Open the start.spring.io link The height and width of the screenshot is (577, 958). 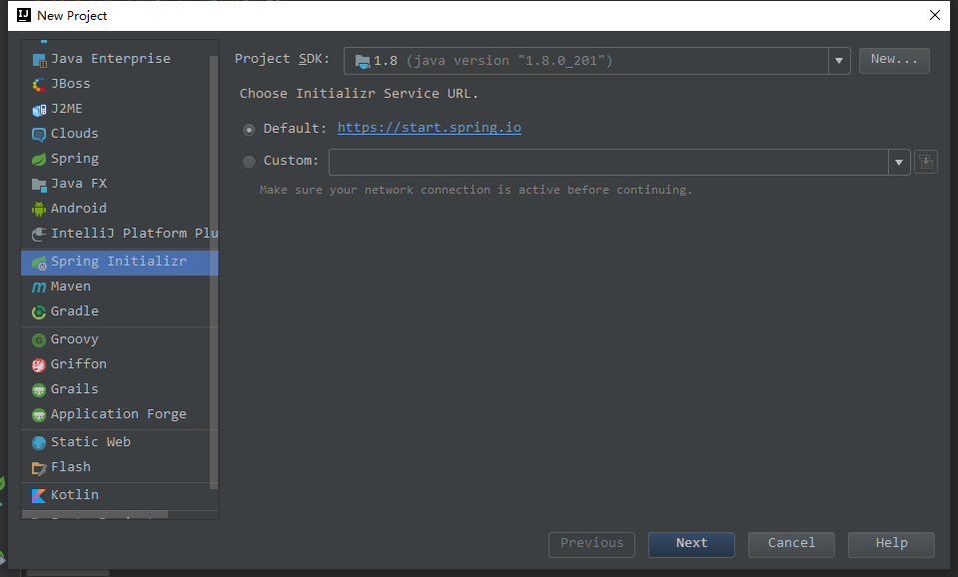point(430,128)
